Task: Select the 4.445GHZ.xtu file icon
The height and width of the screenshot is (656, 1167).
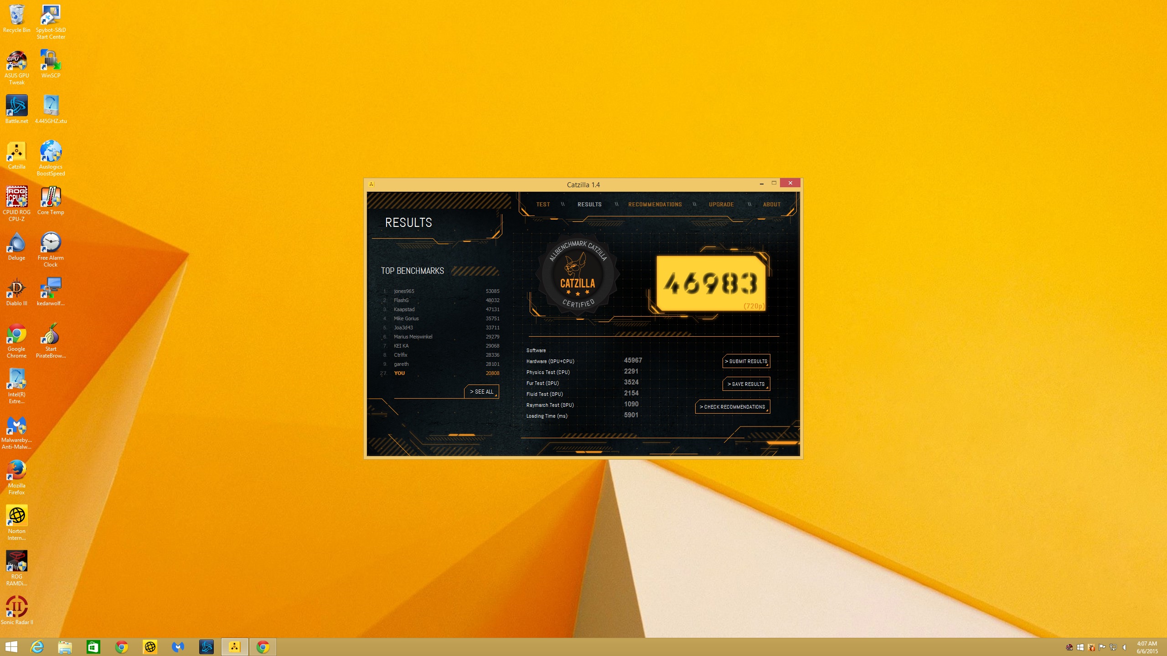Action: (x=51, y=110)
